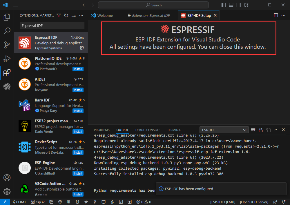Click the Filter Extensions funnel icon
Image resolution: width=290 pixels, height=205 pixels.
coord(59,16)
